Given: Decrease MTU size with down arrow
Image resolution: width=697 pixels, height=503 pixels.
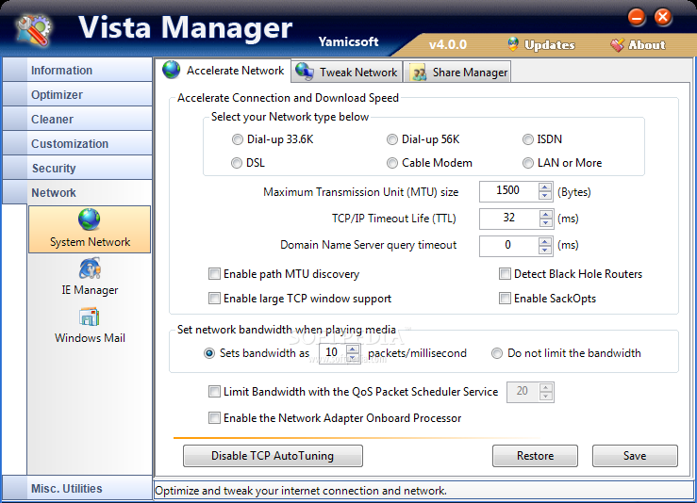Looking at the screenshot, I should point(545,196).
